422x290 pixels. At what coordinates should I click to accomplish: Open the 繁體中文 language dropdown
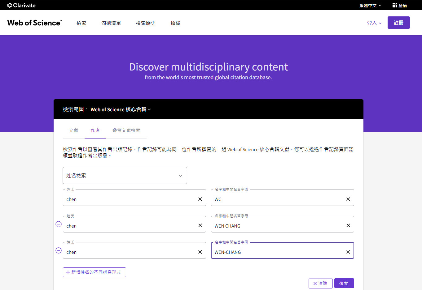click(370, 5)
